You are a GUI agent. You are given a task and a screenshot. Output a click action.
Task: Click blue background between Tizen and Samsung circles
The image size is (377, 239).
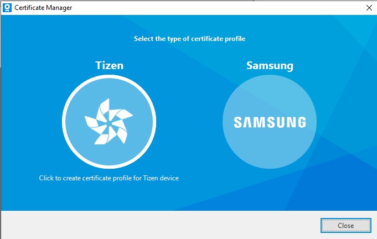(188, 122)
